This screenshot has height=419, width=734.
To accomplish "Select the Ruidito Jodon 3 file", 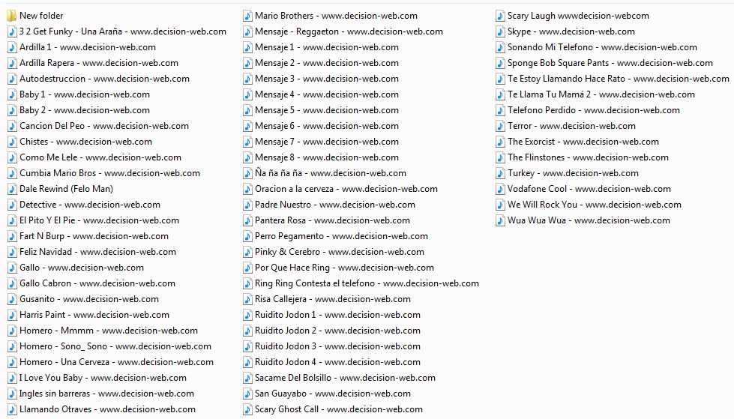I will pyautogui.click(x=337, y=346).
